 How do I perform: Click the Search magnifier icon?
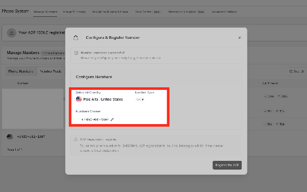pos(291,71)
